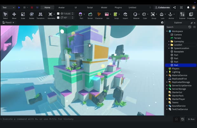Expand the Gameplay folder
The image size is (197, 128).
[169, 41]
